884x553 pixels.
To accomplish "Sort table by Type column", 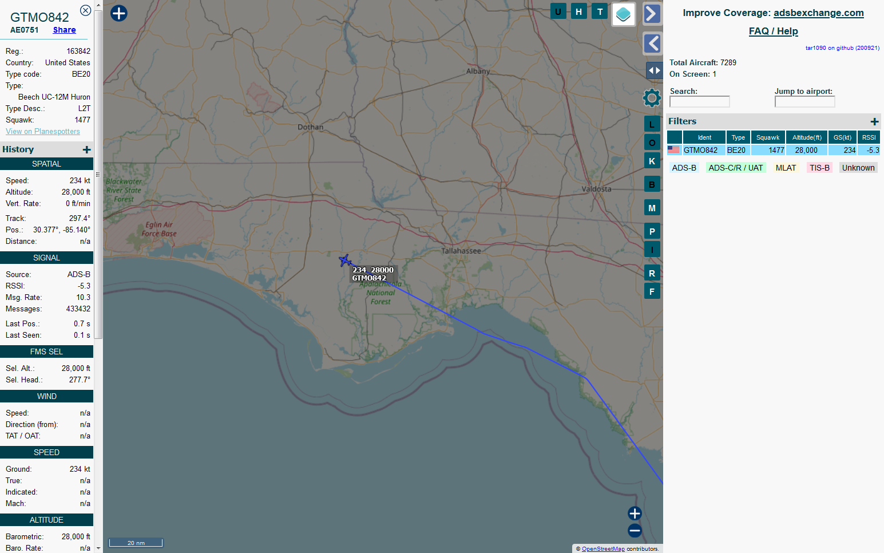I will point(738,137).
